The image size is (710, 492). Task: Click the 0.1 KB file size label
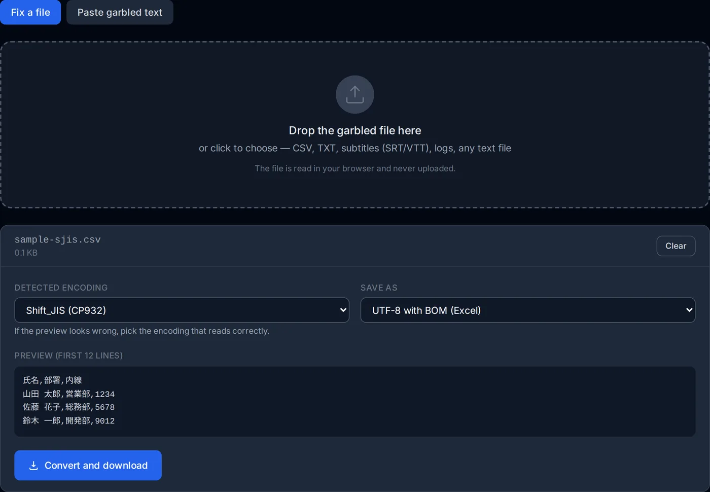pos(26,253)
